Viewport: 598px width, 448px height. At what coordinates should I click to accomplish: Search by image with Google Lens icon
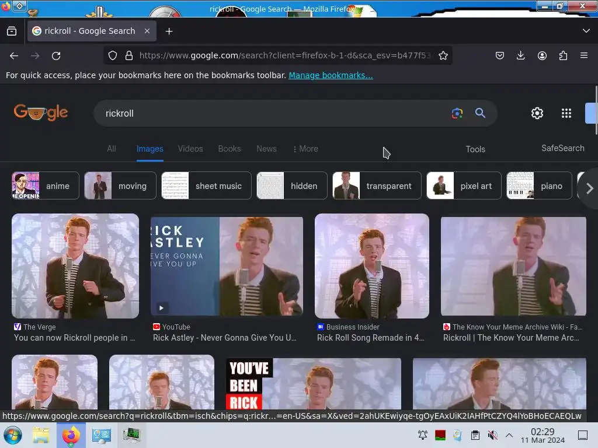pos(457,113)
